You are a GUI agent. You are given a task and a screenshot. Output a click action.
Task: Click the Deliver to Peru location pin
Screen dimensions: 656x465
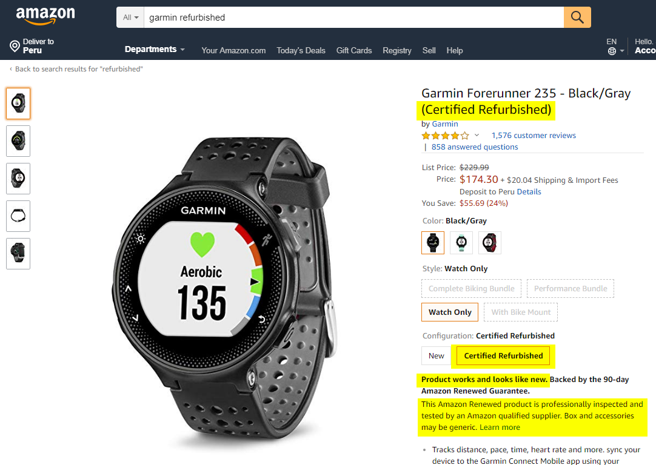[15, 46]
